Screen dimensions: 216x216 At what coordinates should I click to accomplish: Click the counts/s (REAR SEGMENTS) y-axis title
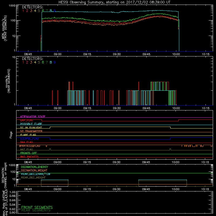[x=8, y=81]
